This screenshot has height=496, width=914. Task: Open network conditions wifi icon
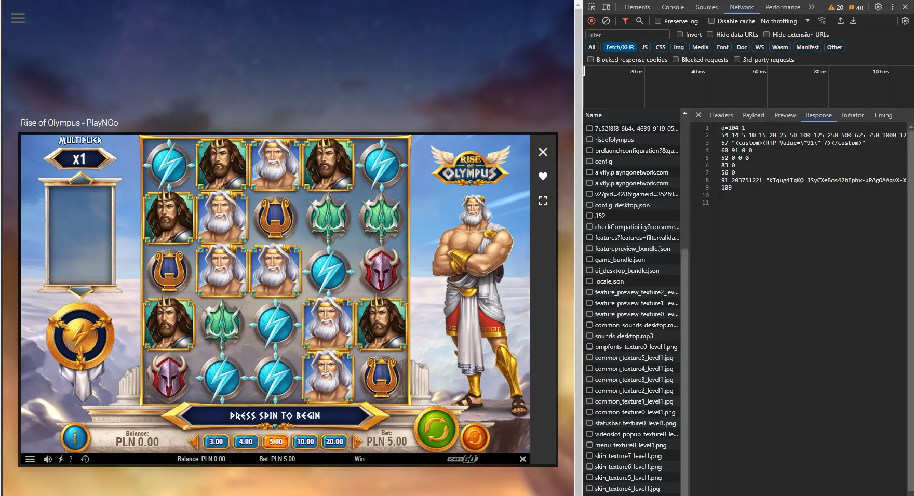[822, 21]
